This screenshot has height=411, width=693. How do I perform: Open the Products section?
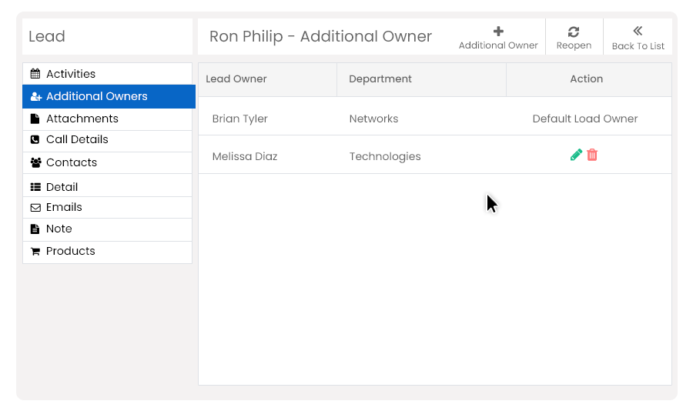pos(107,252)
